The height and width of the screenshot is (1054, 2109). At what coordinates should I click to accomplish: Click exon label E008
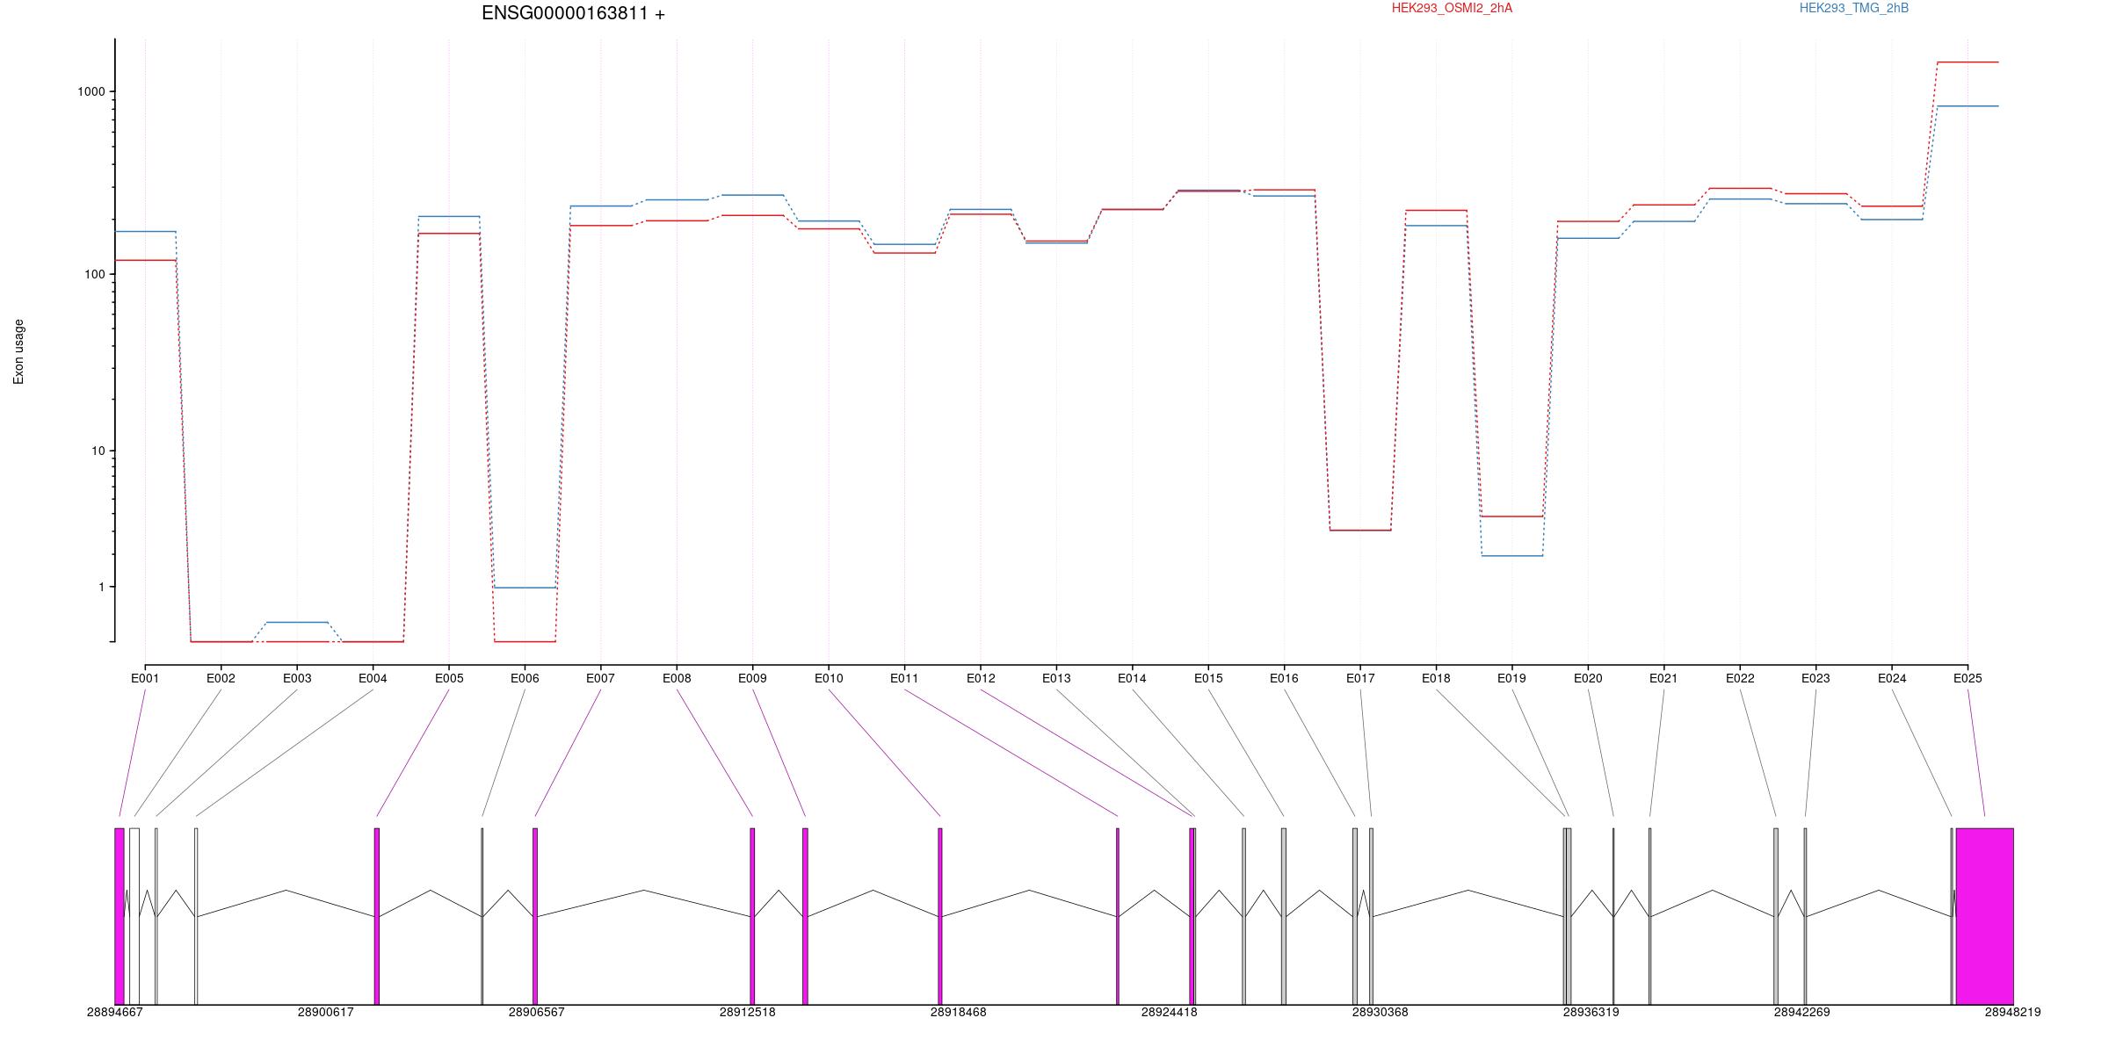click(x=677, y=679)
